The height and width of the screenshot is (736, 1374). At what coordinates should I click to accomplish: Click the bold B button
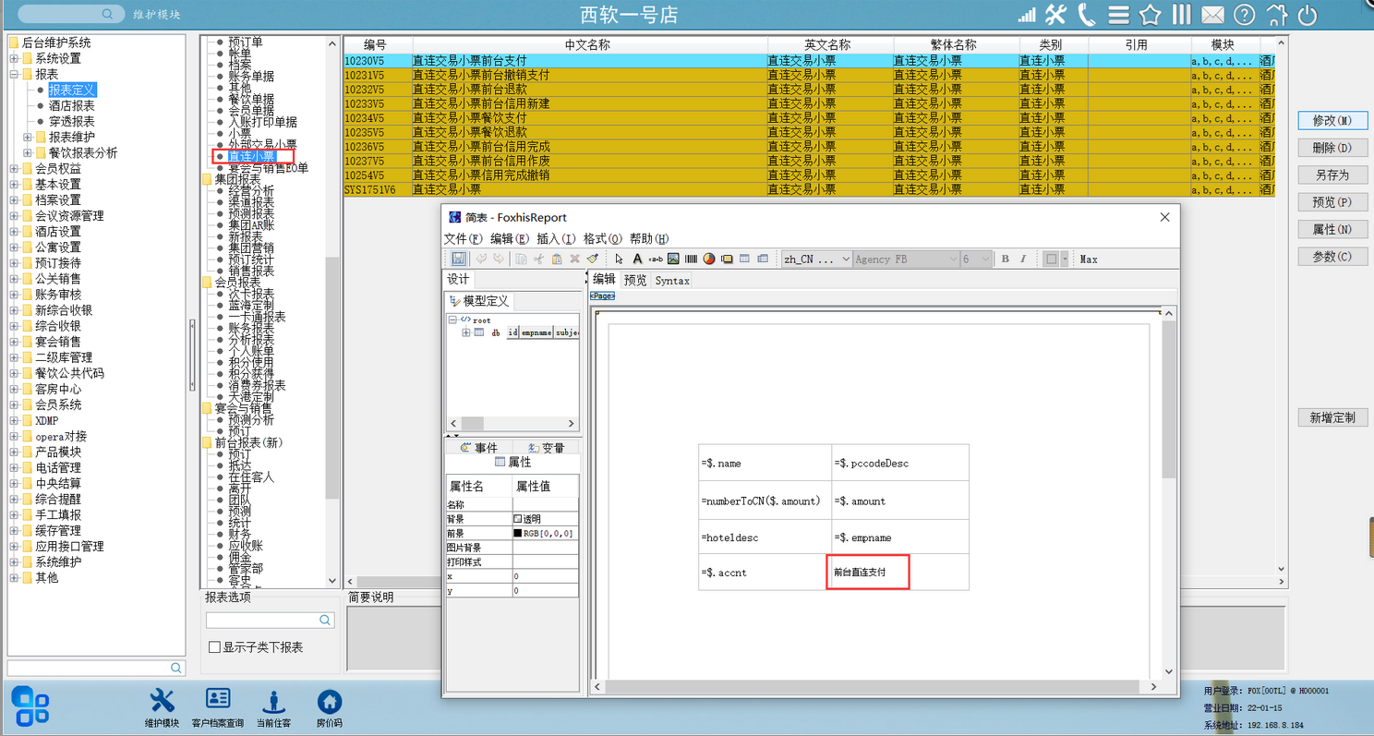click(x=1005, y=259)
